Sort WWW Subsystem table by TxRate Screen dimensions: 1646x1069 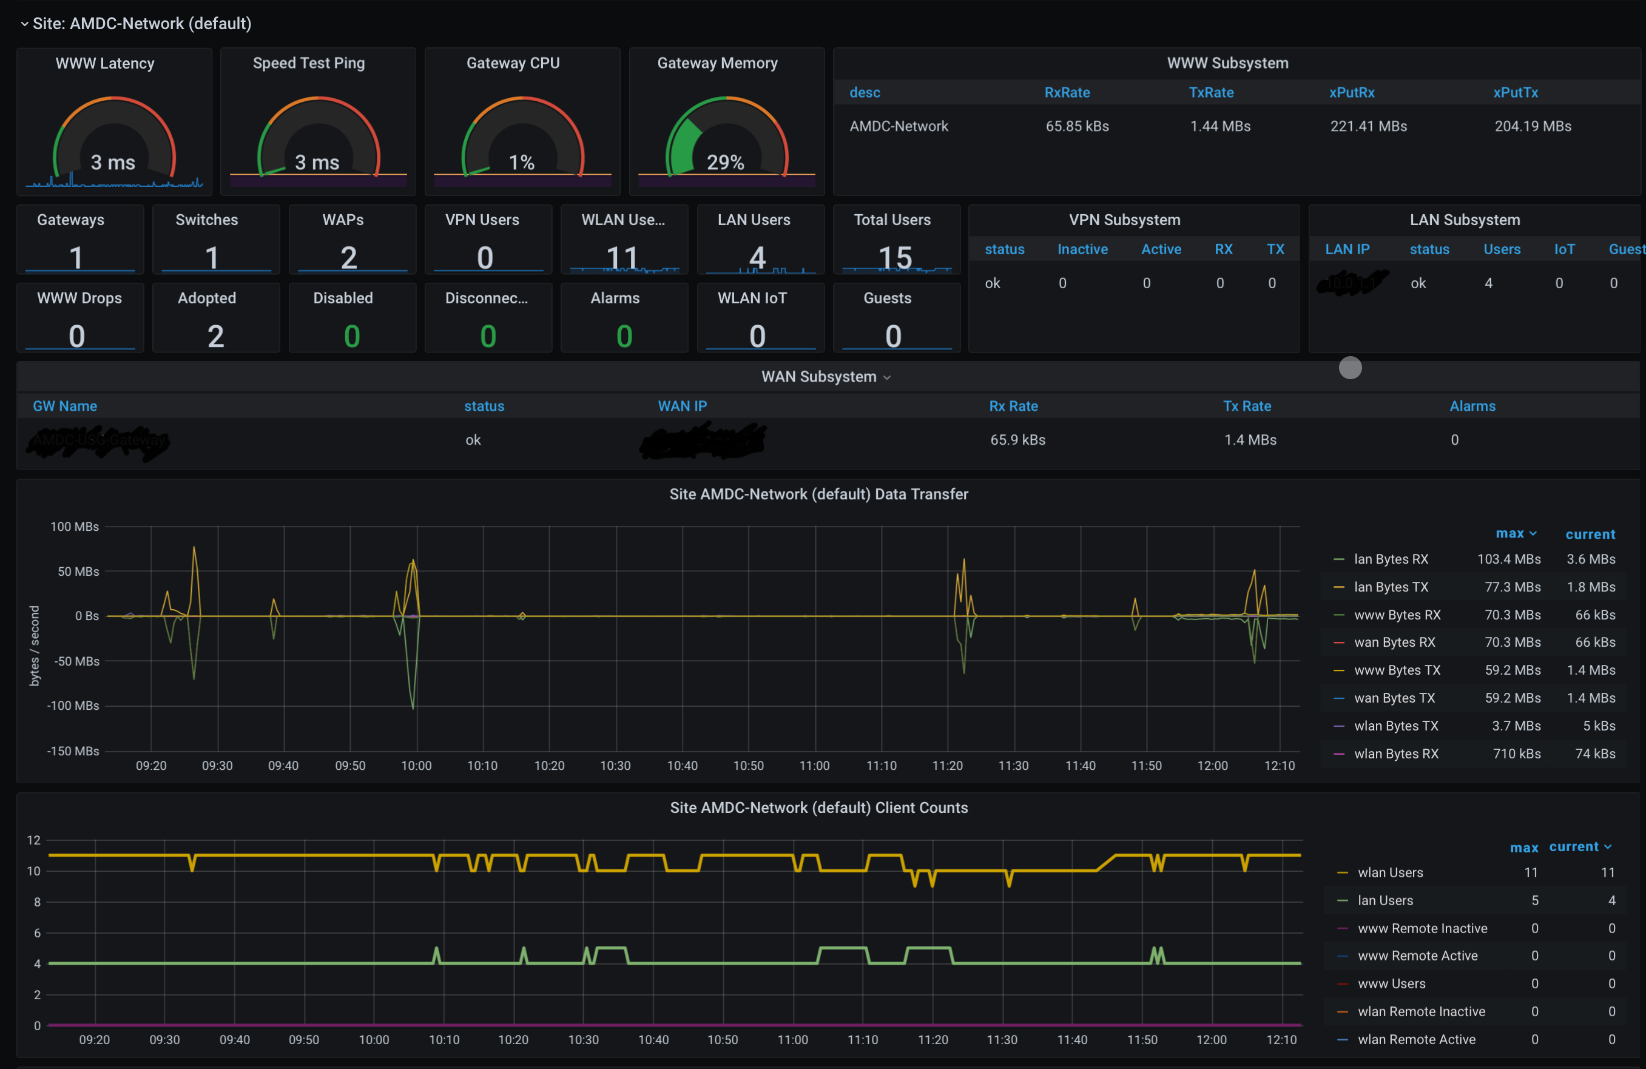1211,92
